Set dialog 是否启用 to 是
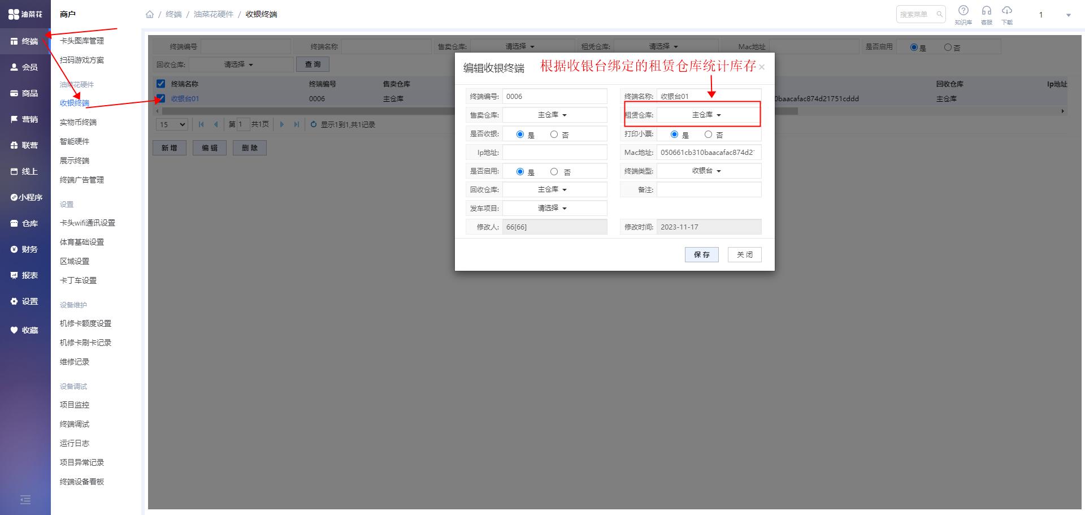Viewport: 1085px width, 515px height. 520,172
